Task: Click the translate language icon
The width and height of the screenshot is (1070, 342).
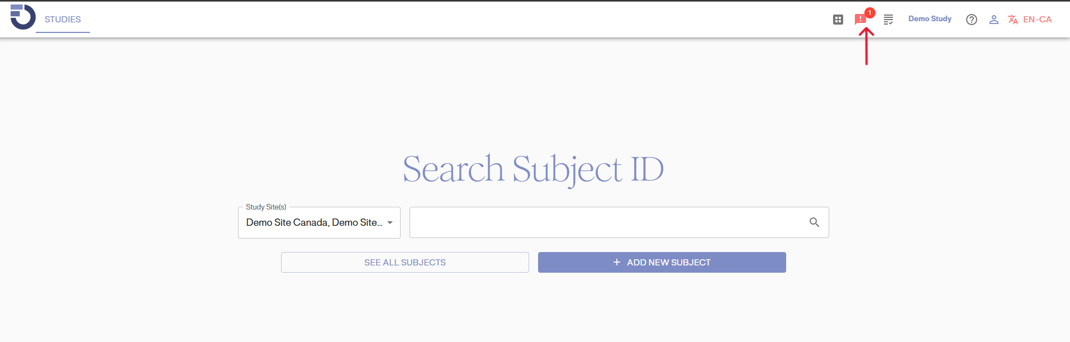Action: tap(1012, 20)
